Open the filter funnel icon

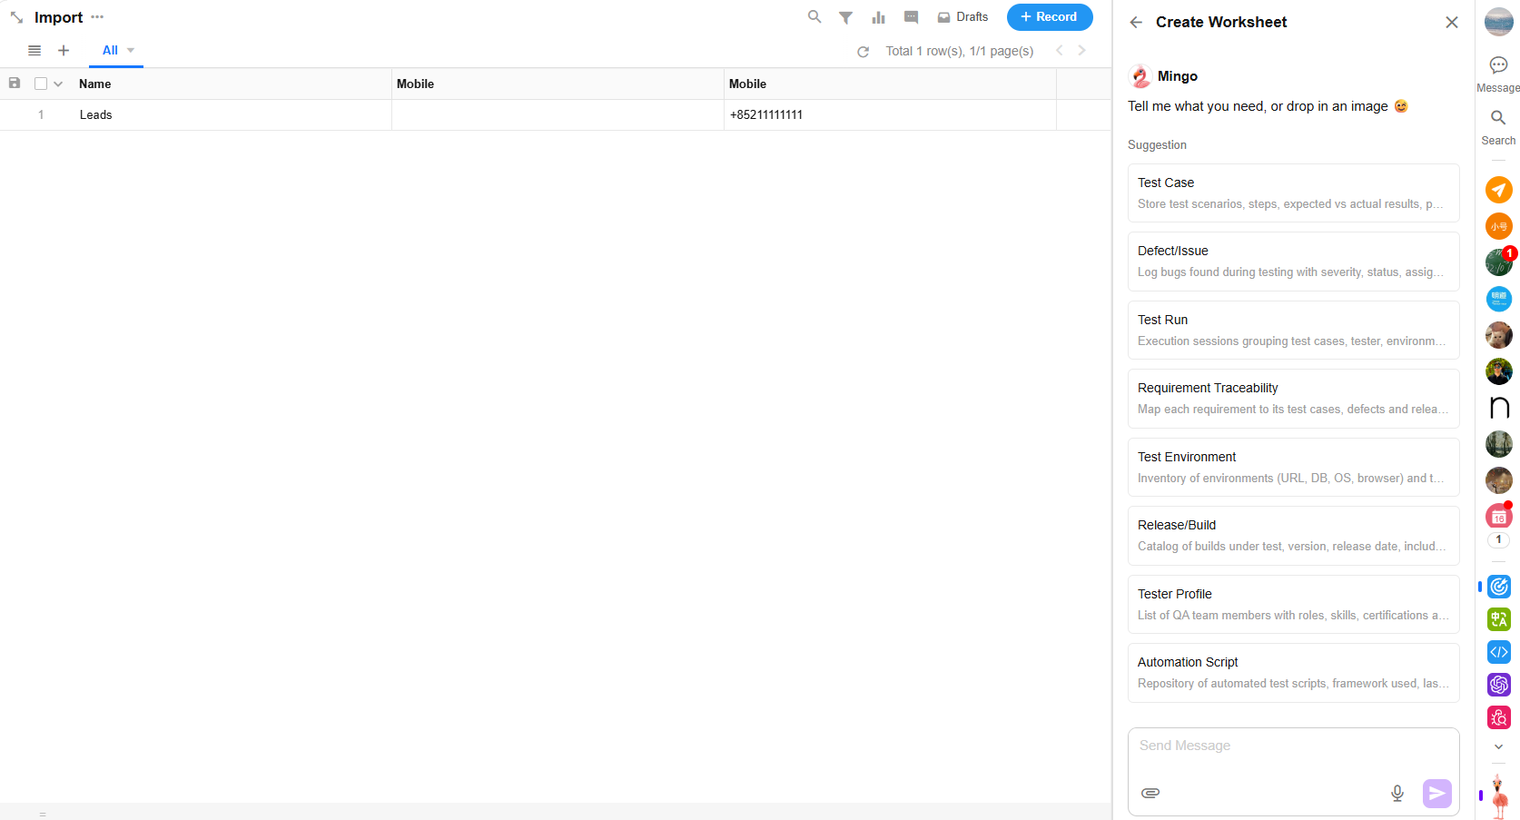[x=845, y=17]
